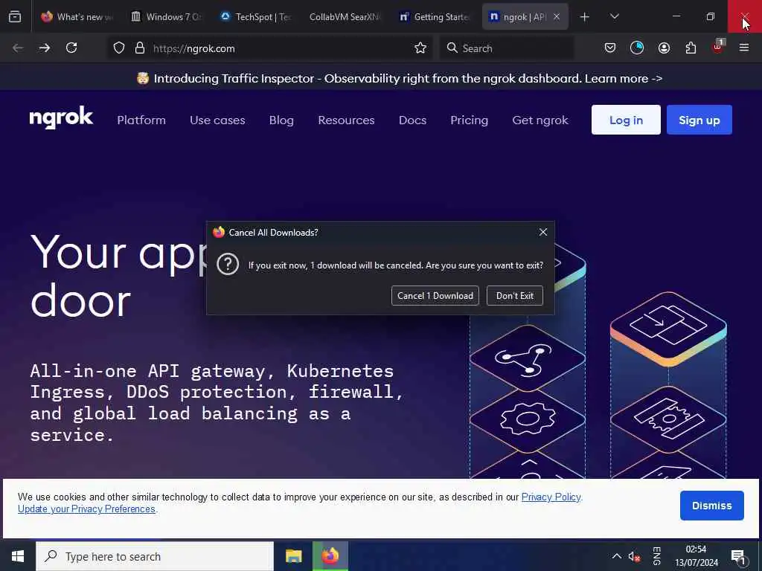
Task: Switch to the Getting Started tab
Action: click(x=435, y=16)
